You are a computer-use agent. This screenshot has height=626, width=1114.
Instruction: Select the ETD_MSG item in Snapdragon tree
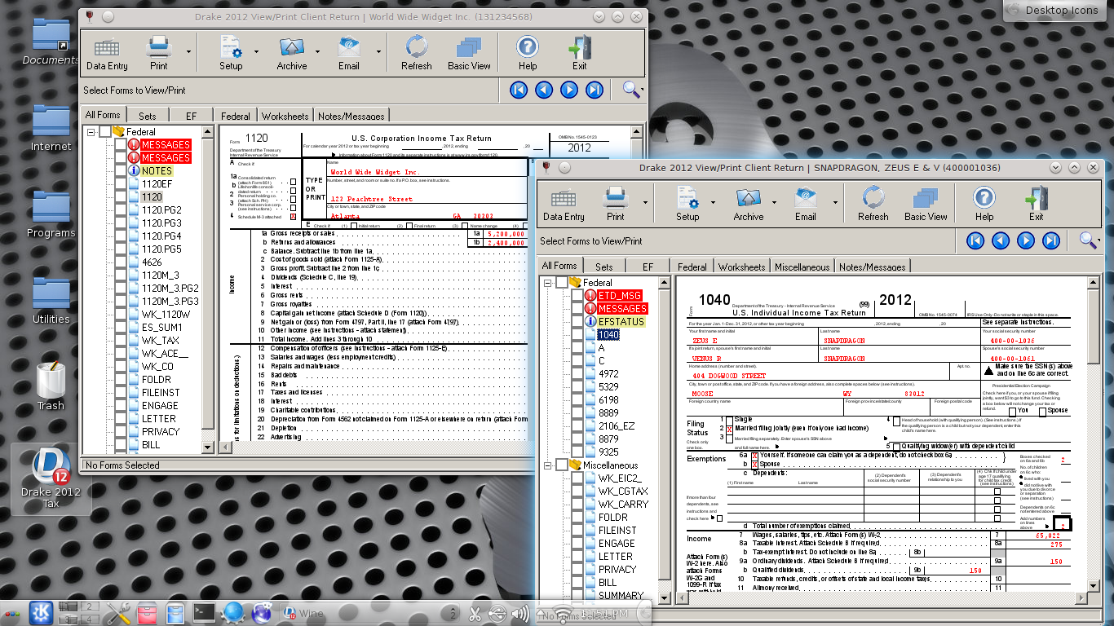[620, 296]
